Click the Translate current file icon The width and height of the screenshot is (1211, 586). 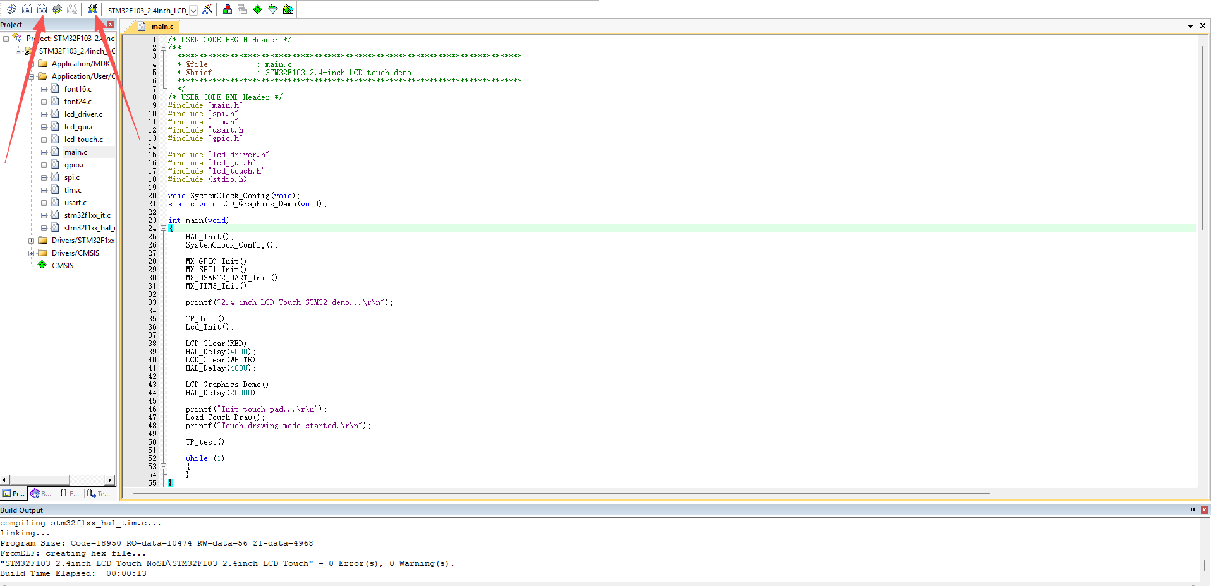pos(11,9)
